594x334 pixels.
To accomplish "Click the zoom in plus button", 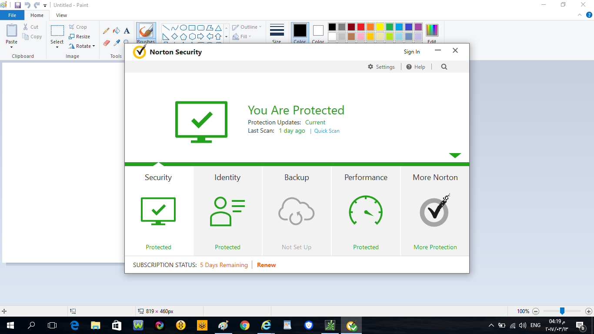I will pyautogui.click(x=588, y=311).
